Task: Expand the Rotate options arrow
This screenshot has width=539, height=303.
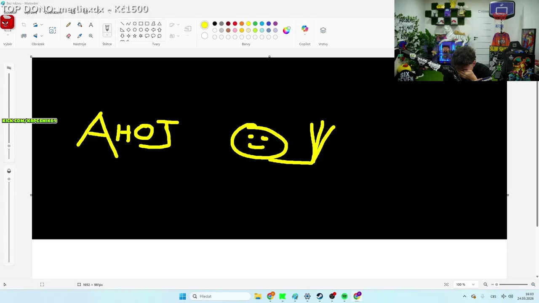Action: point(41,25)
